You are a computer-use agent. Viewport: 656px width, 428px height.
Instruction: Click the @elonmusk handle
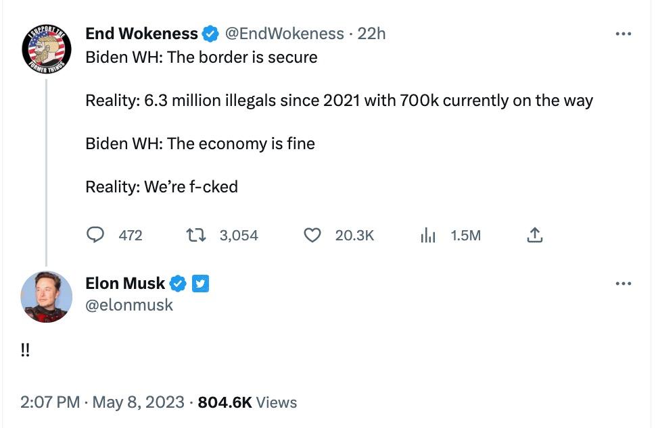coord(128,305)
